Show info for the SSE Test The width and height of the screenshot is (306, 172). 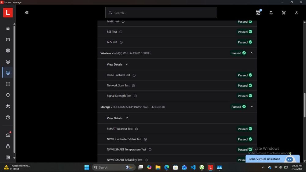point(121,32)
